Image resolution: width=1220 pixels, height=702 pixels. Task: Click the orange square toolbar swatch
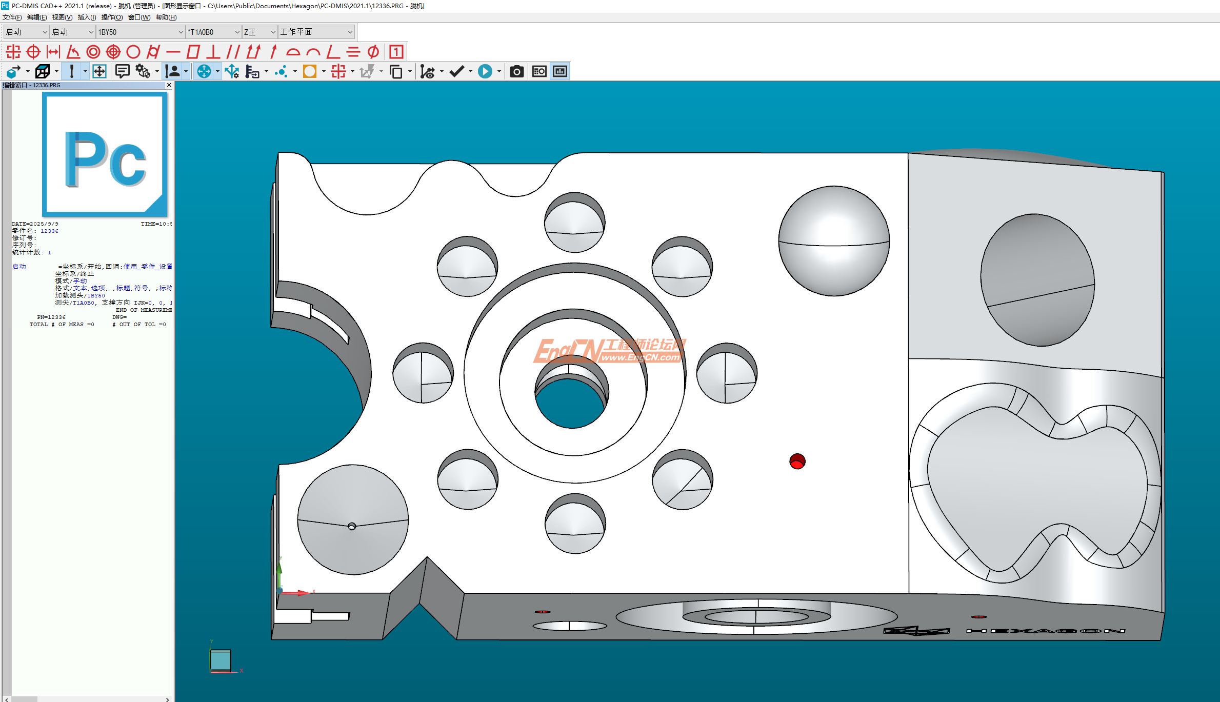pyautogui.click(x=310, y=72)
